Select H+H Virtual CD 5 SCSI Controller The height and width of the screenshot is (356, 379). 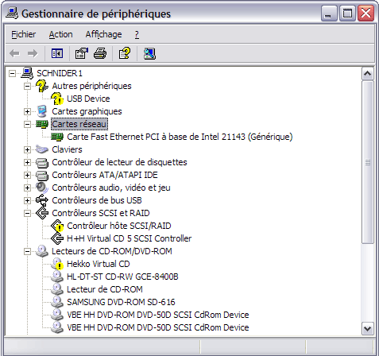tap(129, 238)
